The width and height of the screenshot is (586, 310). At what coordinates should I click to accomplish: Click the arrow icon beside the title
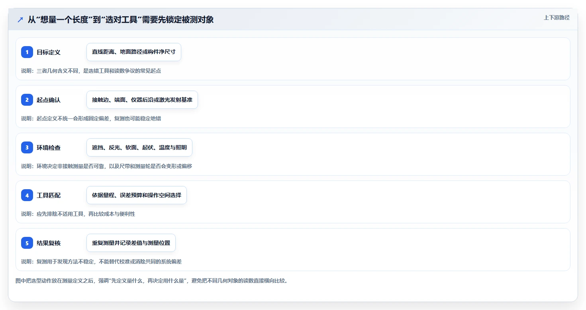tap(20, 19)
